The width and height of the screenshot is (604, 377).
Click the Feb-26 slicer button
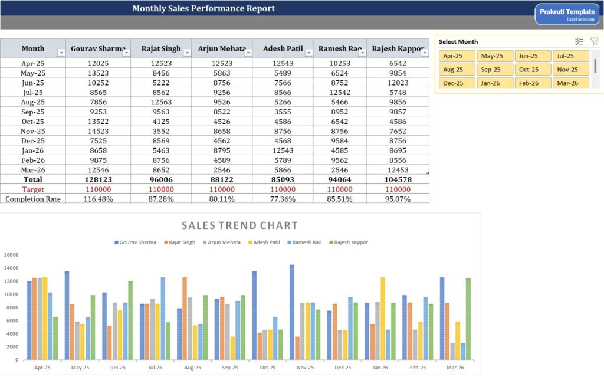point(531,83)
